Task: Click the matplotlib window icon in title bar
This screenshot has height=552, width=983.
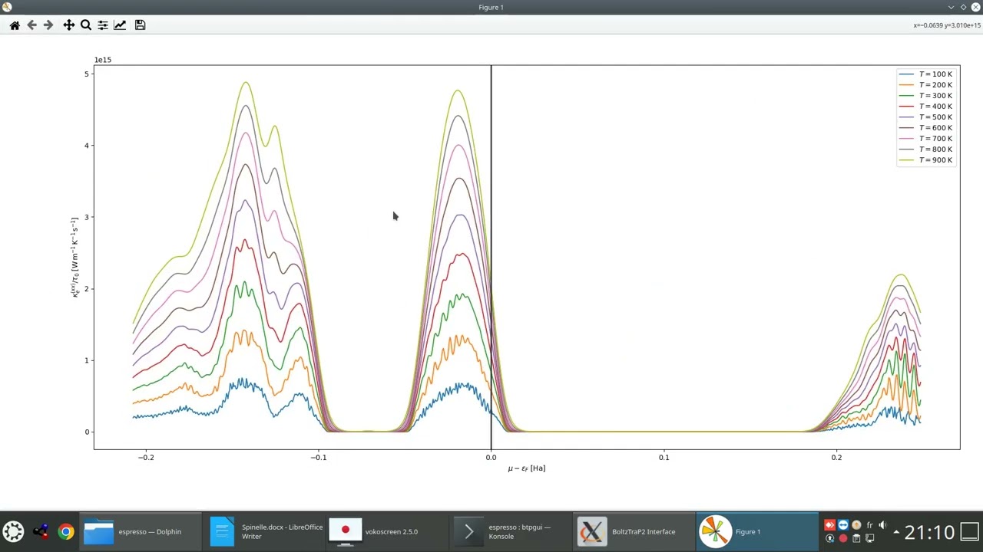Action: [7, 7]
